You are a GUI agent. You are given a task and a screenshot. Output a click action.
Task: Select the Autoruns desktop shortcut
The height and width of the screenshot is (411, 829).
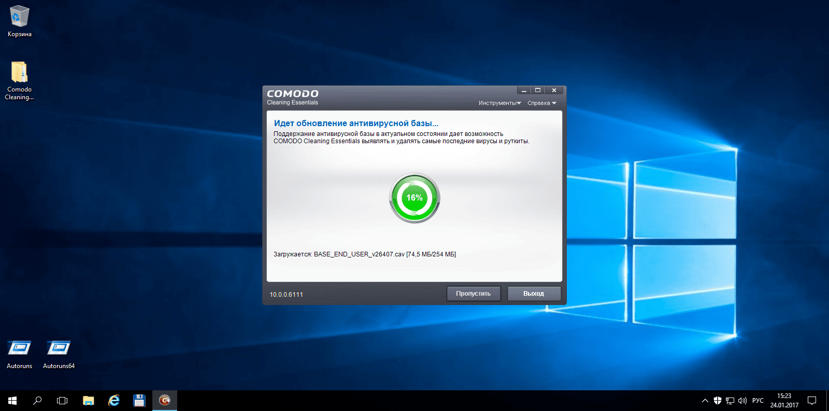[20, 354]
